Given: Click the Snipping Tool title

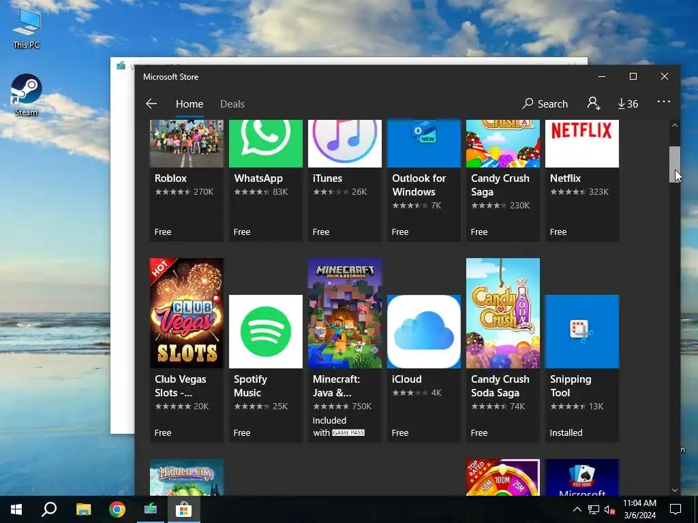Looking at the screenshot, I should coord(571,386).
